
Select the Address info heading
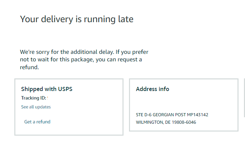(x=153, y=89)
